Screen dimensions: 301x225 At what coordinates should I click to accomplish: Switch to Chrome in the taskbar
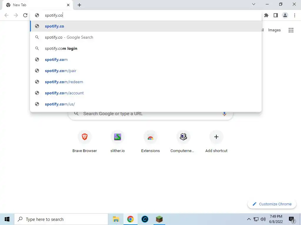130,219
